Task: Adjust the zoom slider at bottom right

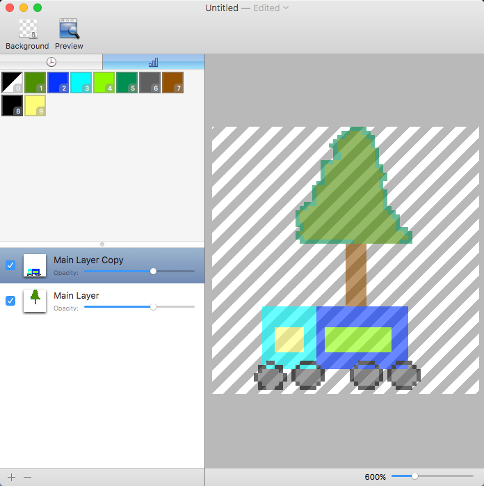Action: click(414, 476)
